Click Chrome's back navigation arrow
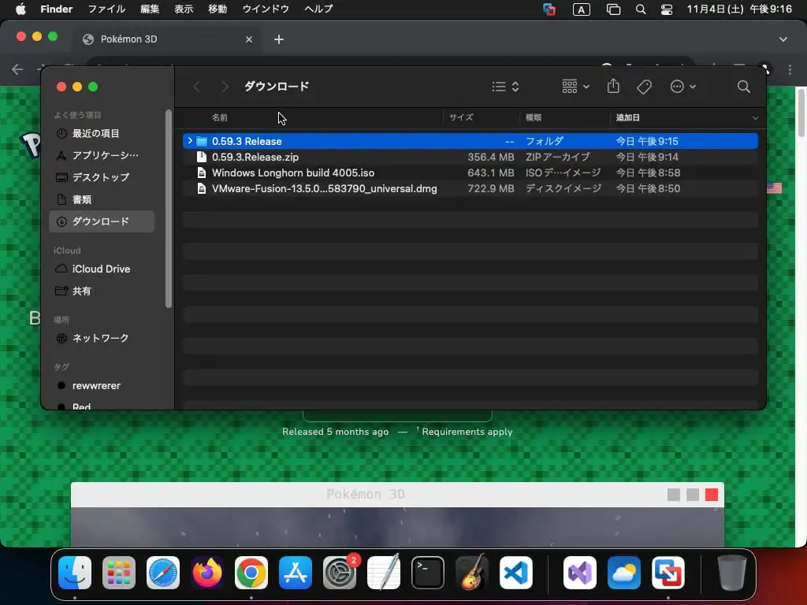 coord(17,69)
